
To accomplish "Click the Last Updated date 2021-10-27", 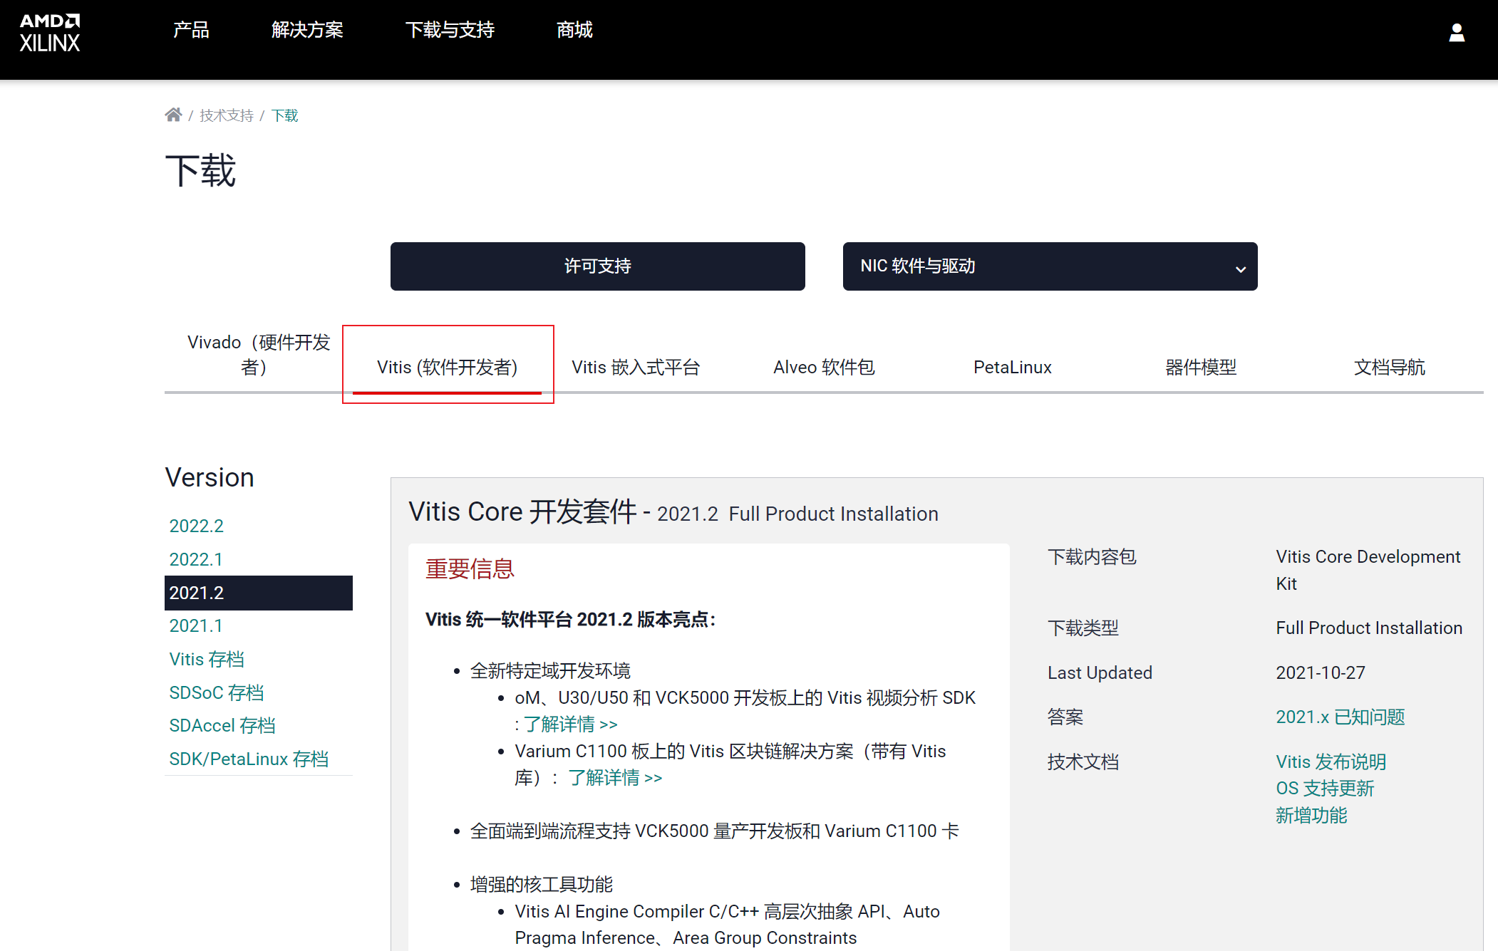I will tap(1321, 673).
